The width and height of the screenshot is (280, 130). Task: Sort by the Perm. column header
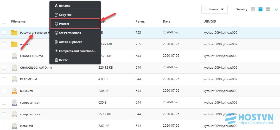(x=140, y=21)
